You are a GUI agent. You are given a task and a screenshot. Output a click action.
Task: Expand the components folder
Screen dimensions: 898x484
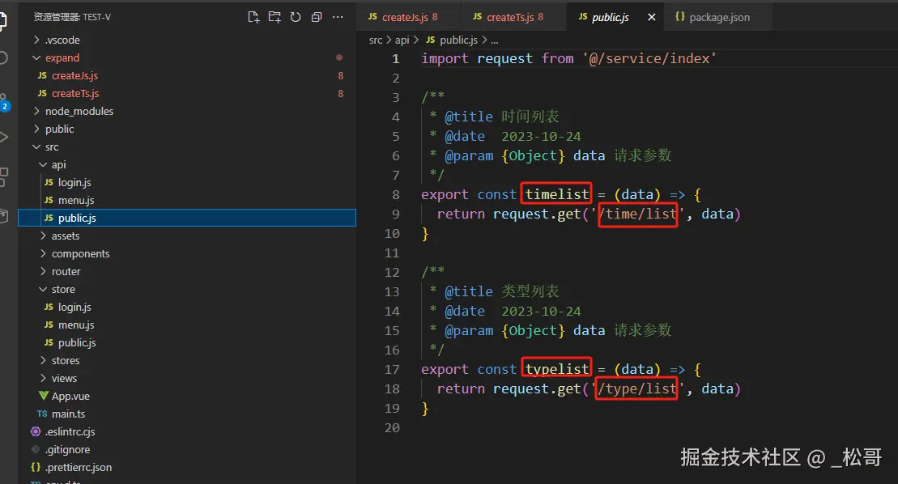80,253
